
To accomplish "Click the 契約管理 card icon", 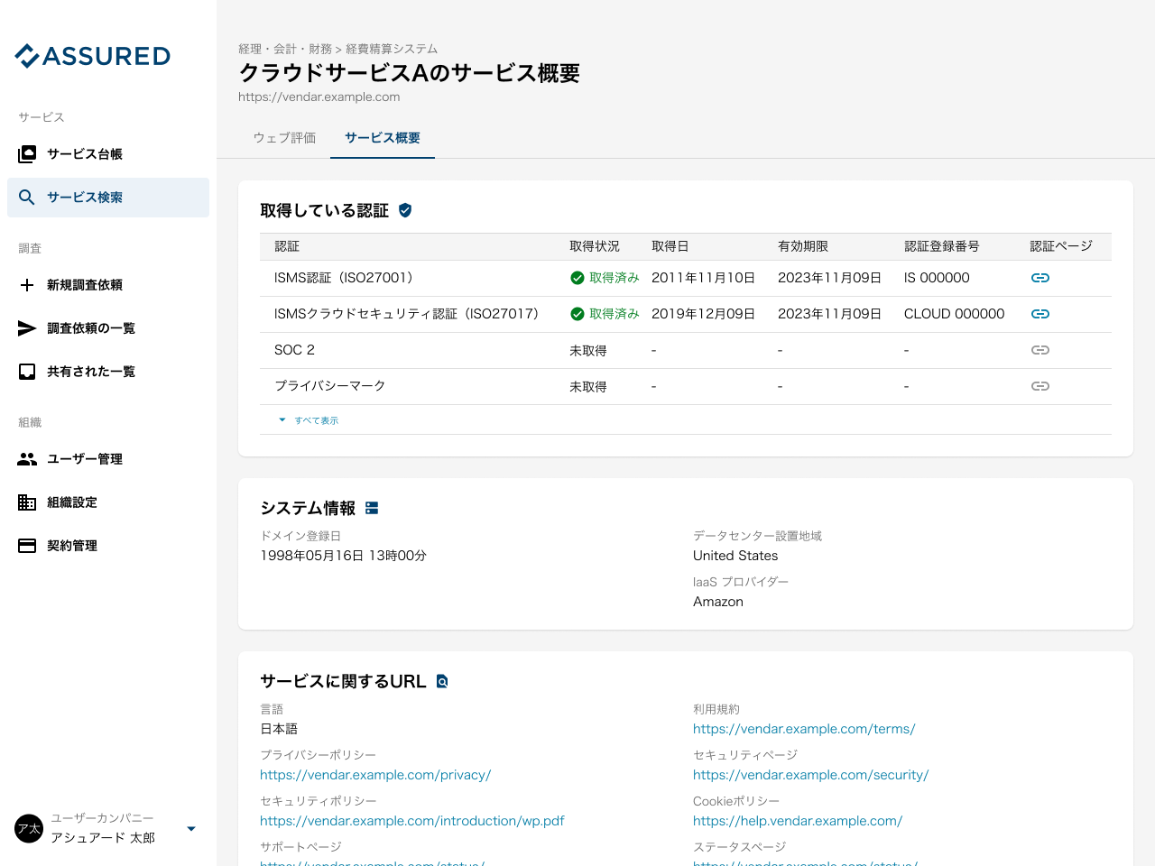I will point(26,545).
